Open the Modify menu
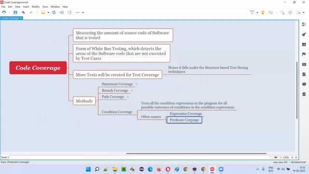309x174 pixels. click(36, 7)
